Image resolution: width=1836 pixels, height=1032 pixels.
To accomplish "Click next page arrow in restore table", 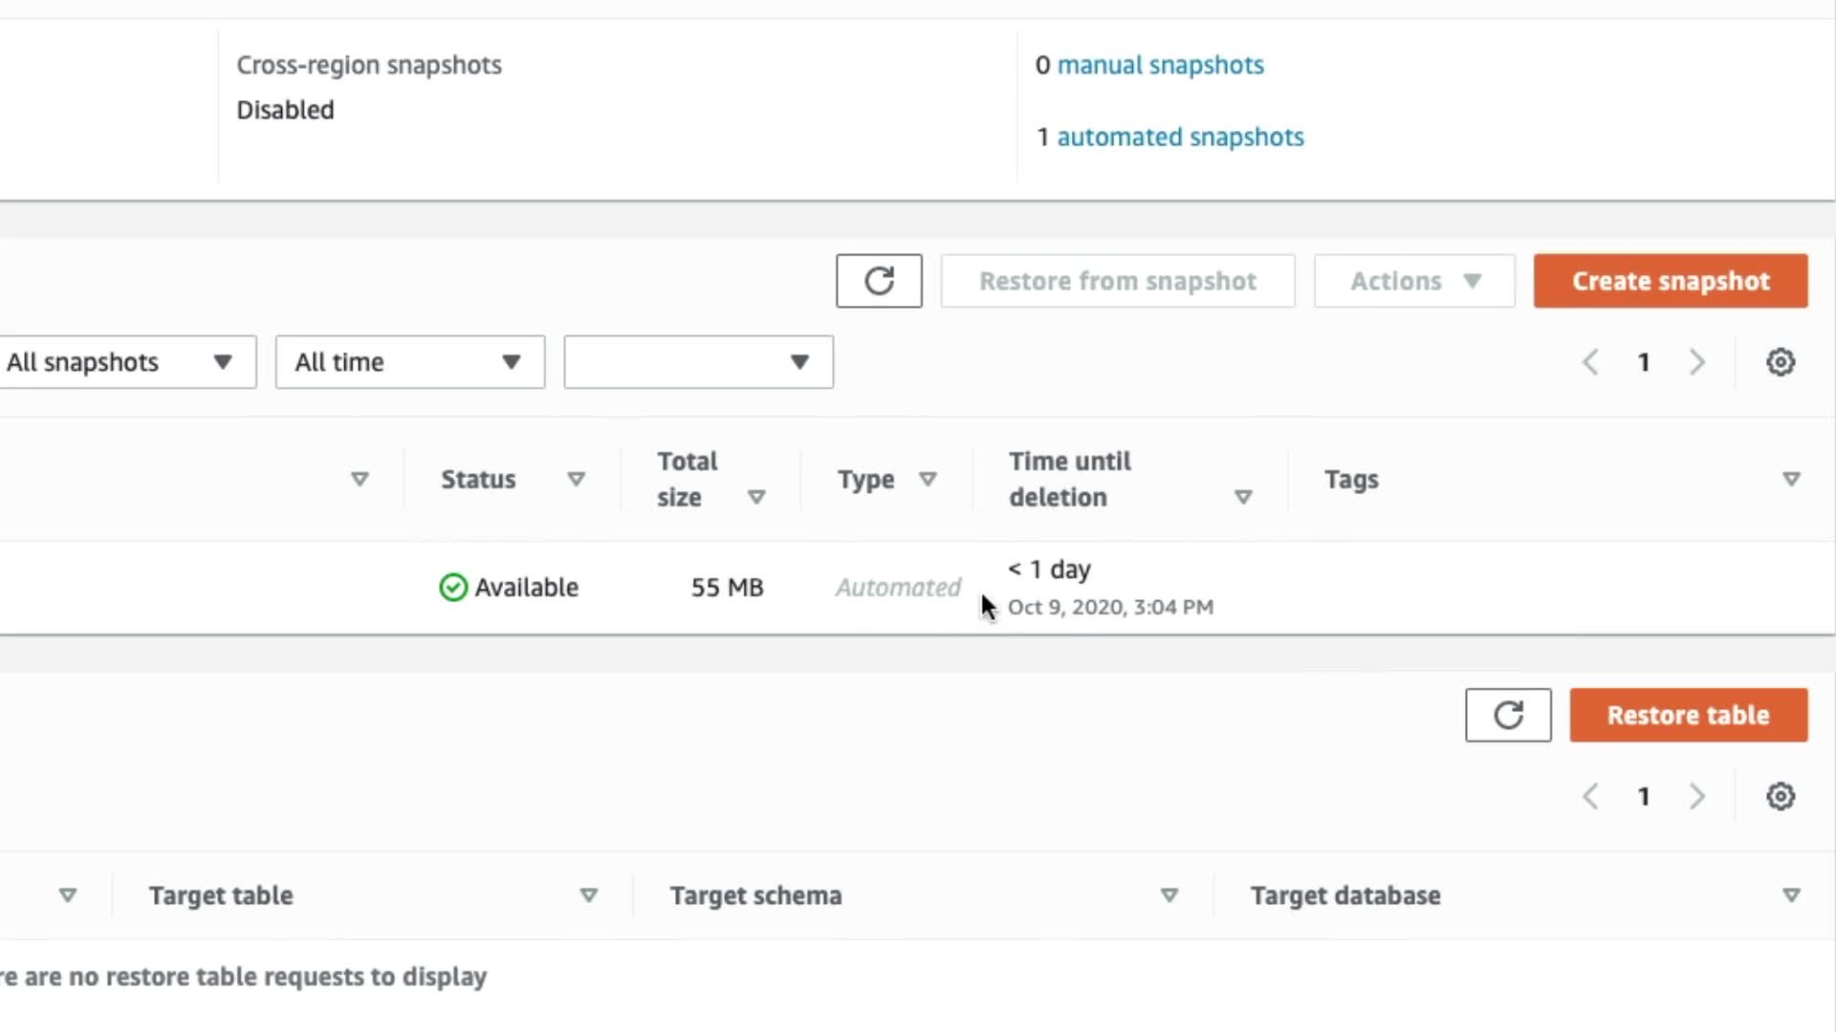I will point(1697,796).
